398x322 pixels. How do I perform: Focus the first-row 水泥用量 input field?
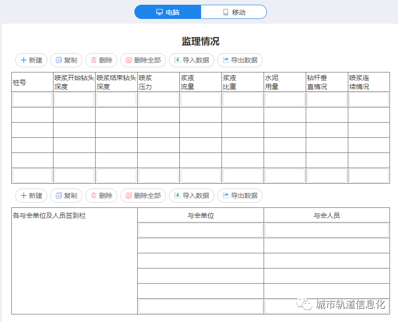point(285,99)
